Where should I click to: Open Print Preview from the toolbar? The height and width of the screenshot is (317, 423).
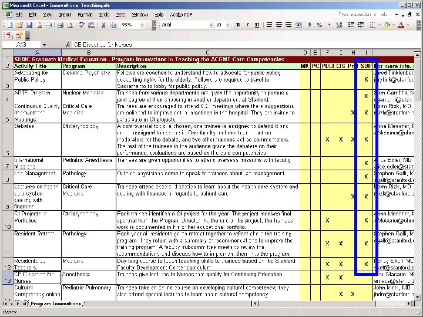[x=70, y=25]
